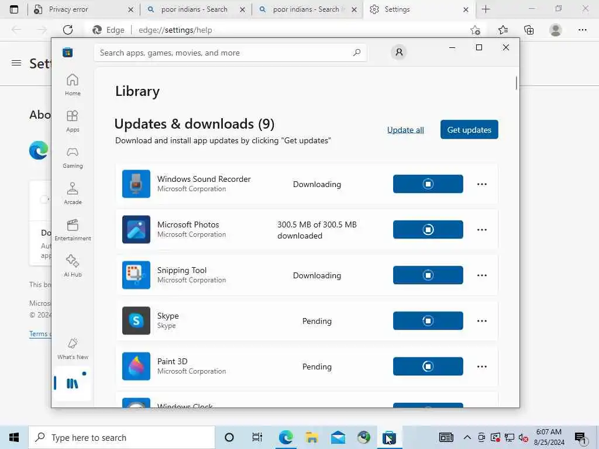Open Arcade in the Store sidebar
Screen dimensions: 599x449
click(x=73, y=194)
